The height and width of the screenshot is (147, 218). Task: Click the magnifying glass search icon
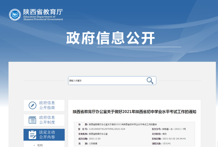coord(150,80)
